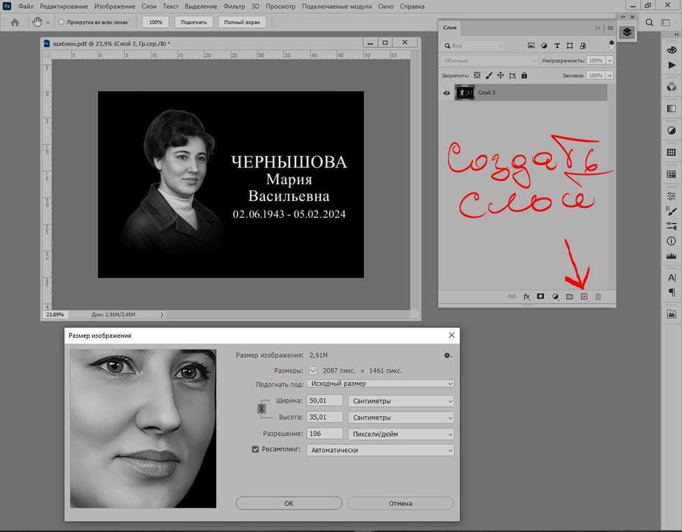682x532 pixels.
Task: Hide layer Слой 3 with eye icon
Action: [x=447, y=93]
